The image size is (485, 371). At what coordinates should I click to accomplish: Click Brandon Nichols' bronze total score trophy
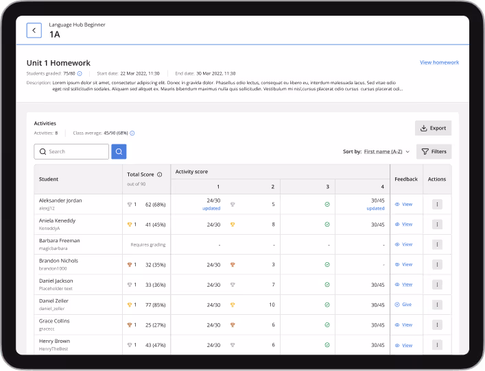[x=130, y=264]
